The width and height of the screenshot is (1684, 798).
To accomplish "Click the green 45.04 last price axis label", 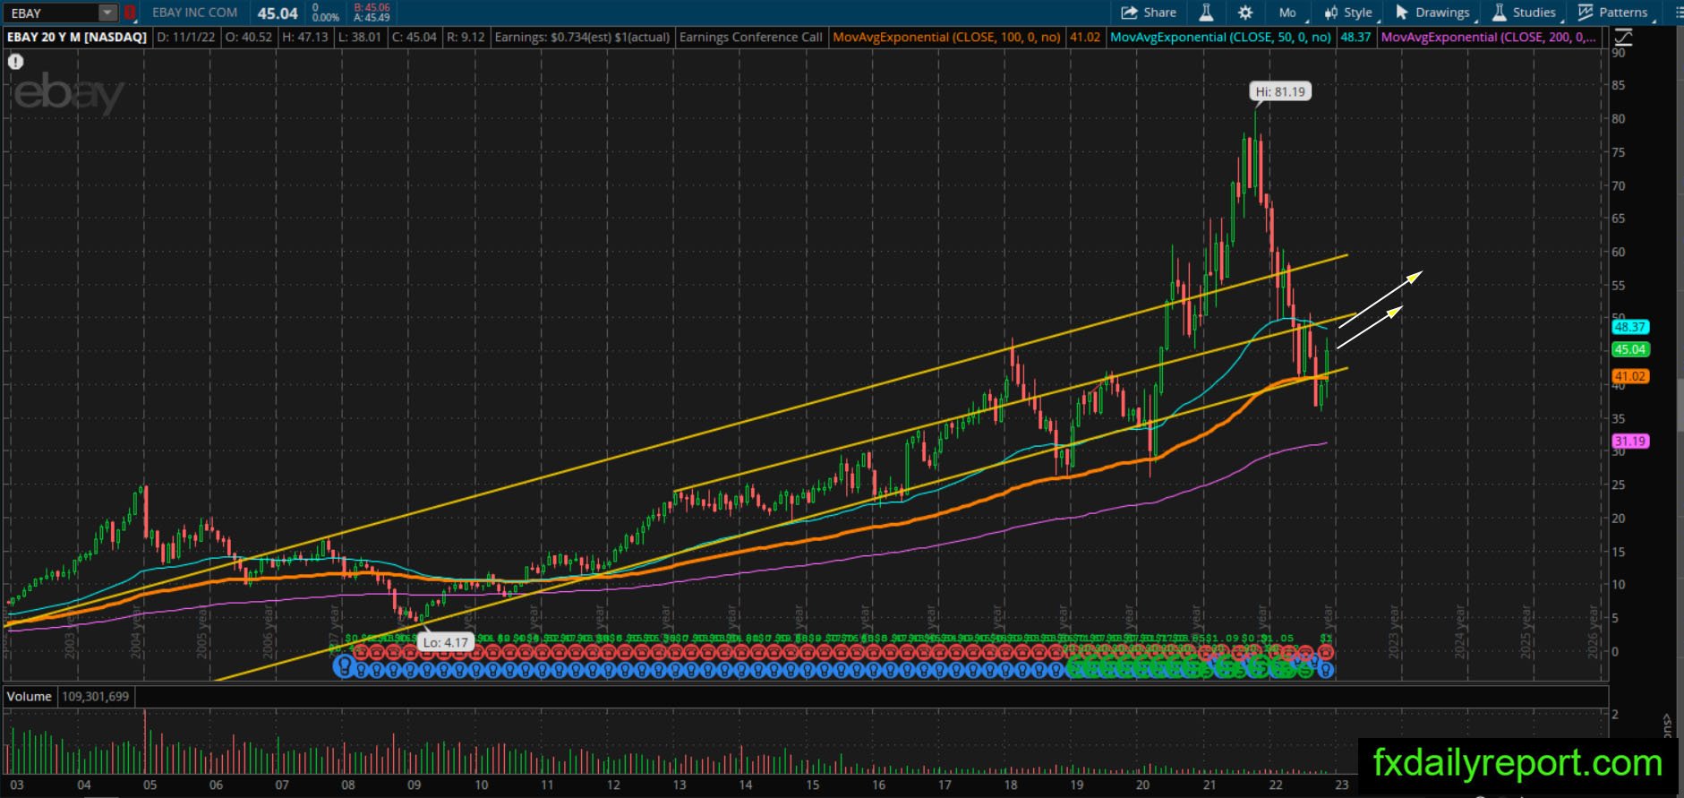I will pyautogui.click(x=1630, y=349).
